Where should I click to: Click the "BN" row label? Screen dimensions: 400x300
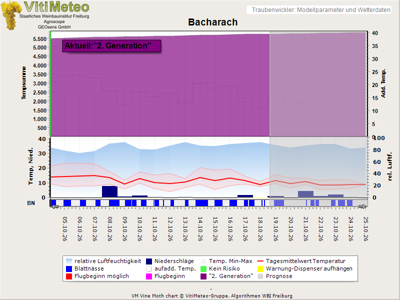coord(31,203)
